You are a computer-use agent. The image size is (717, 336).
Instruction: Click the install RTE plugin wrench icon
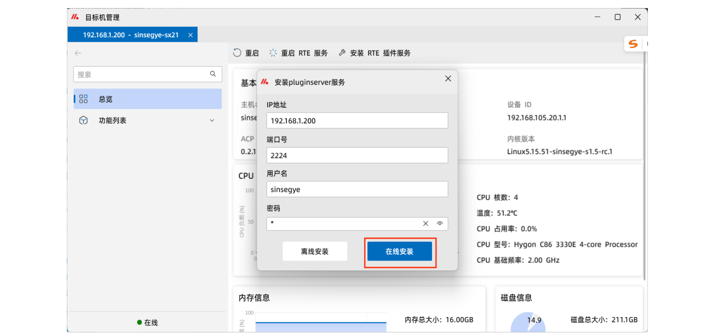click(342, 53)
